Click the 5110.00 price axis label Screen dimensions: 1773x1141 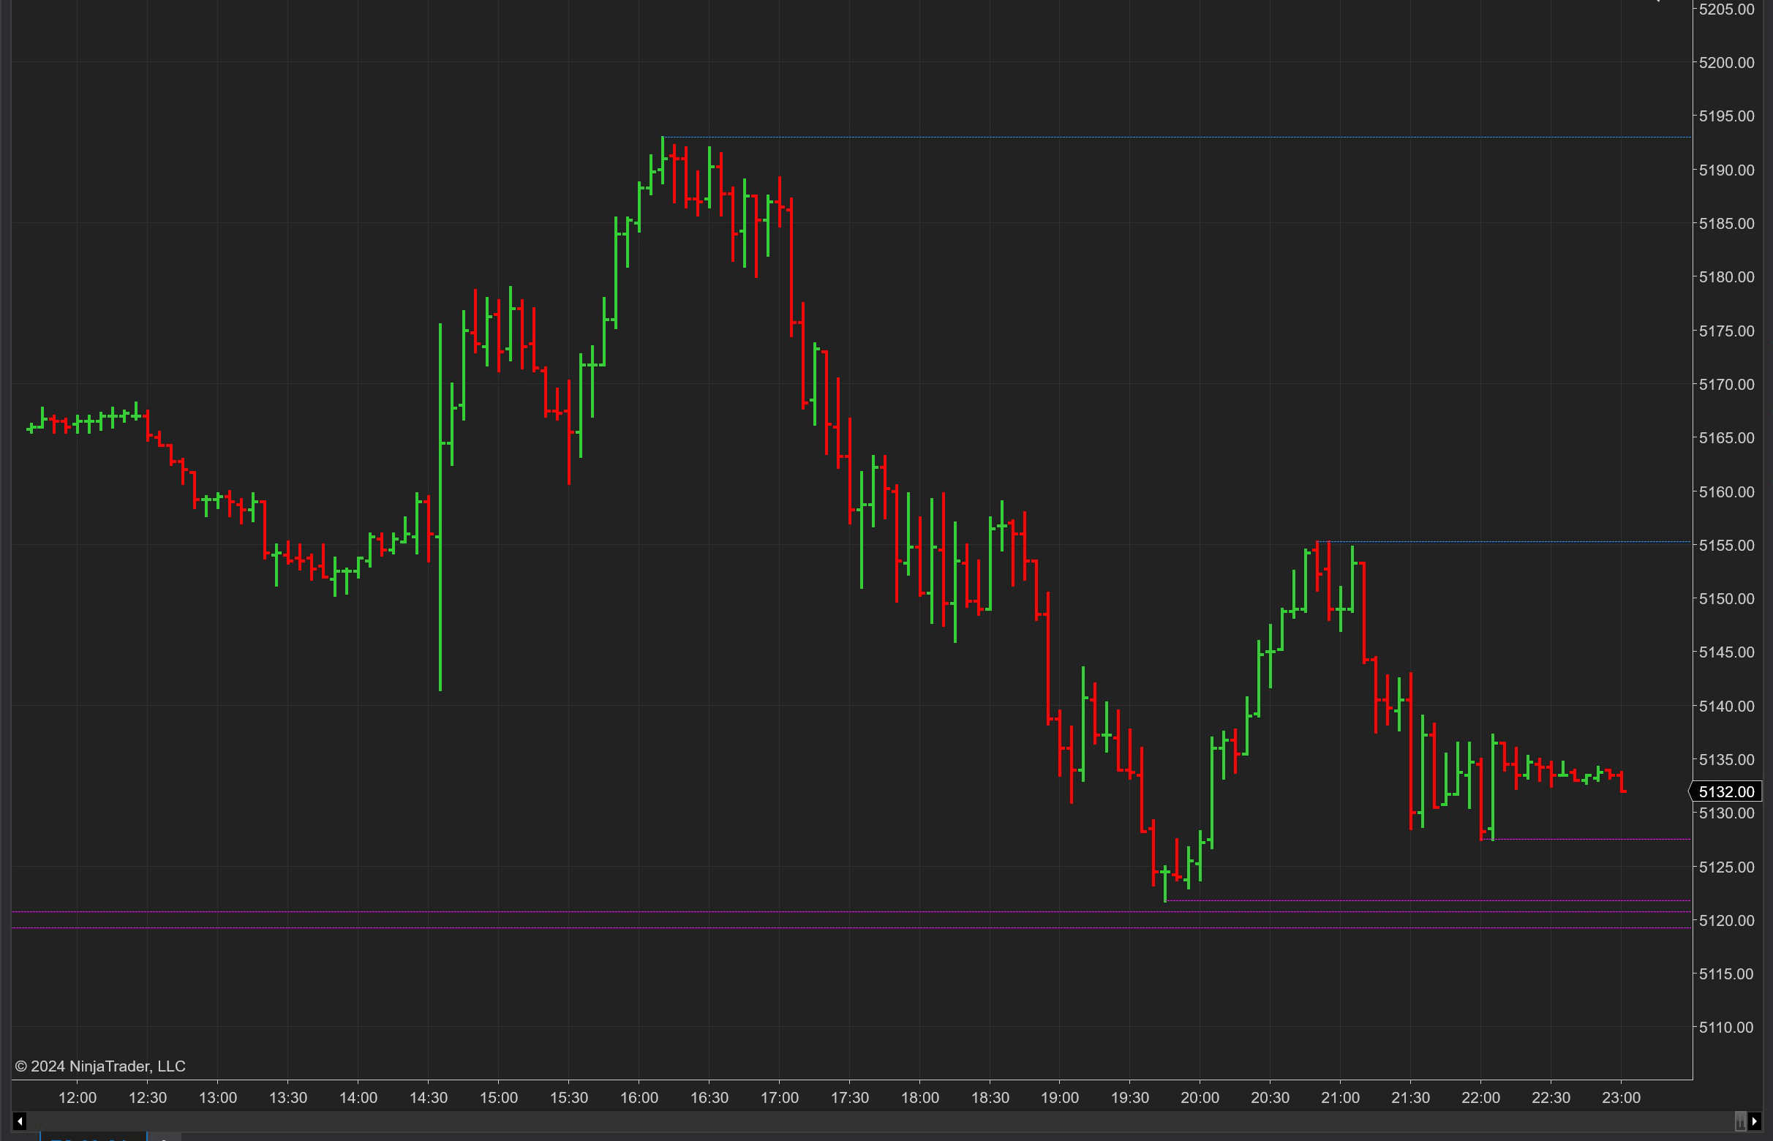tap(1726, 1027)
